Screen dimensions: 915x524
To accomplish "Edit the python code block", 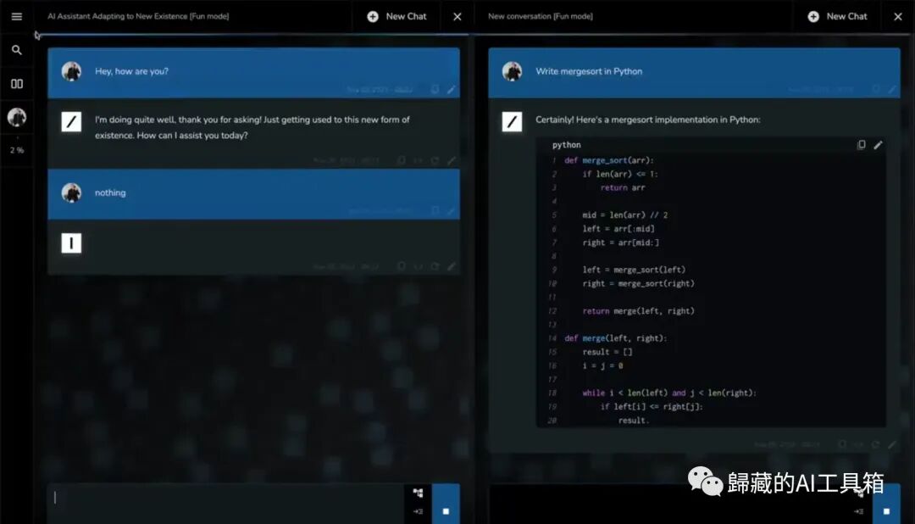I will [879, 144].
